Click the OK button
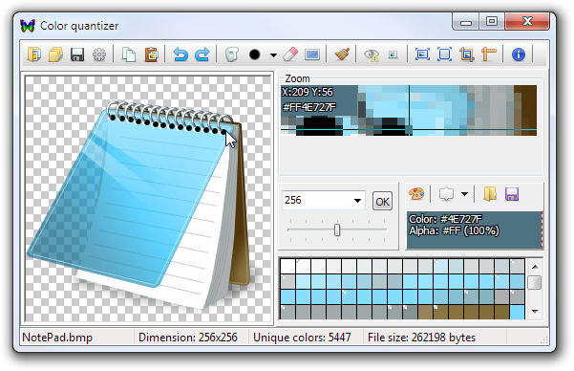The image size is (574, 371). coord(382,201)
